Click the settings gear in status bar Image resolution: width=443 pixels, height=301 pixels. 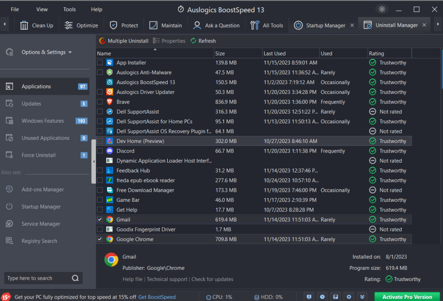coord(349,297)
